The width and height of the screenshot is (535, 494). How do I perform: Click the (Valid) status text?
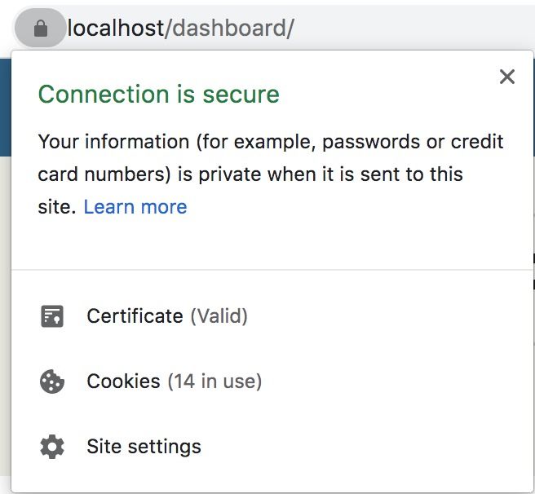219,316
